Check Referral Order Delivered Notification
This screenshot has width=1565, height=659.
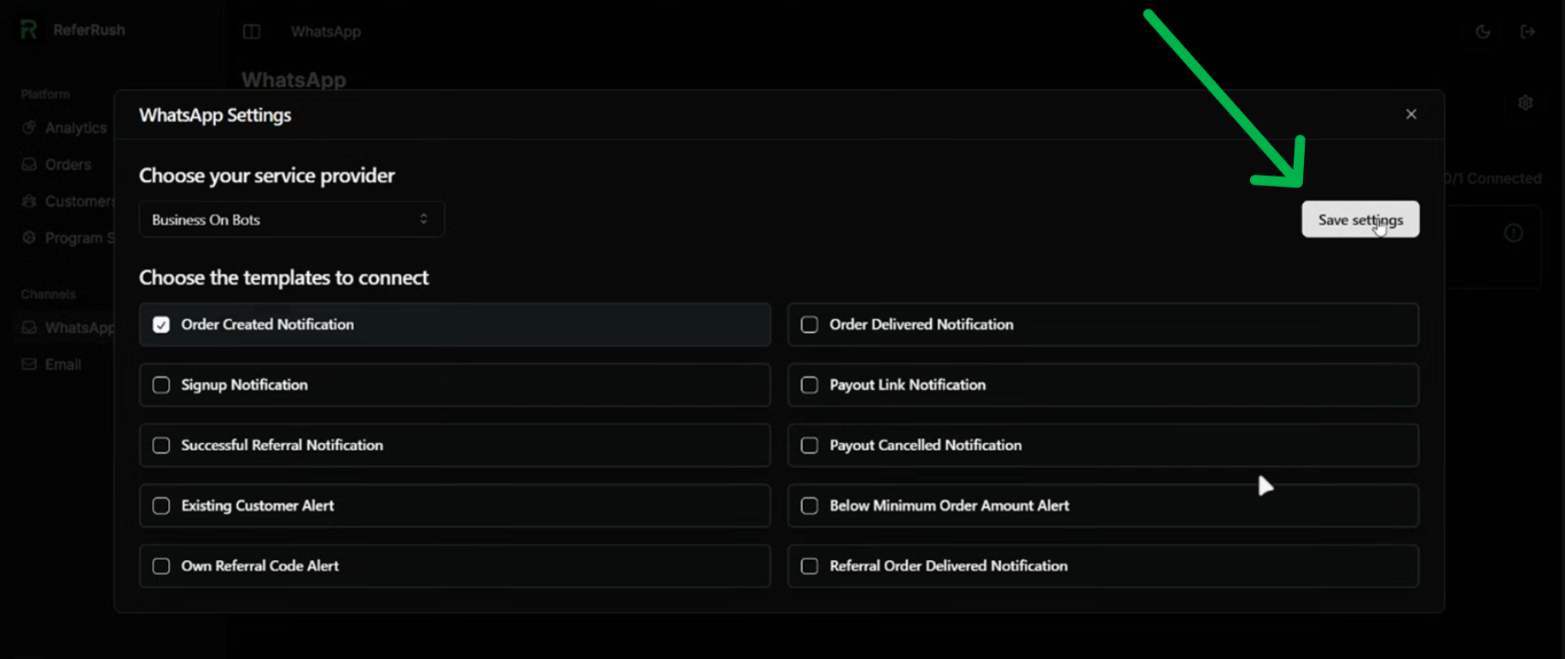[810, 566]
